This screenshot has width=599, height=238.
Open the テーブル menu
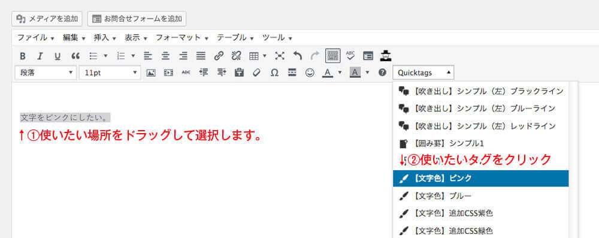click(x=235, y=38)
